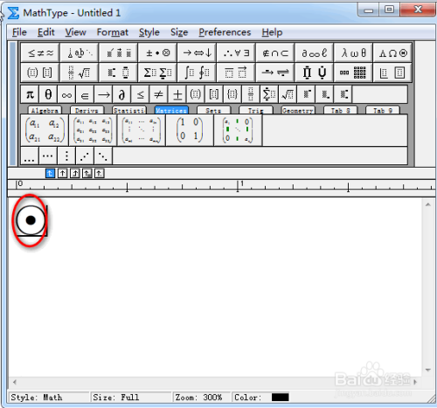This screenshot has width=437, height=408.
Task: Open the integral templates palette
Action: coord(197,73)
